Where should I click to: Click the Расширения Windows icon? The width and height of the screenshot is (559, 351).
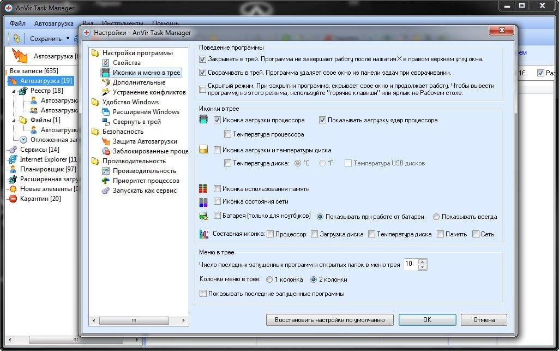tap(106, 112)
